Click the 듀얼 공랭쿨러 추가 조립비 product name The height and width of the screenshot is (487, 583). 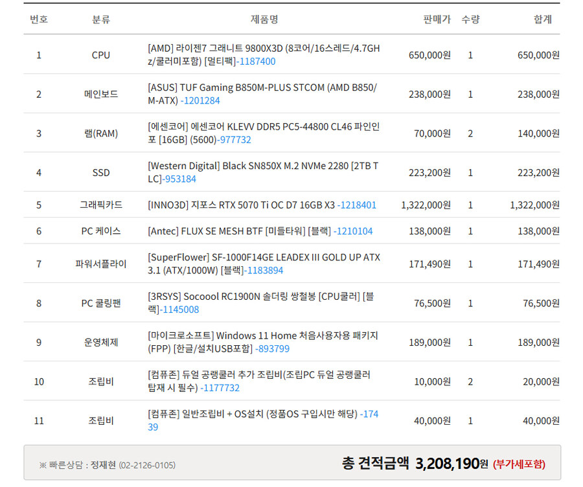click(258, 381)
